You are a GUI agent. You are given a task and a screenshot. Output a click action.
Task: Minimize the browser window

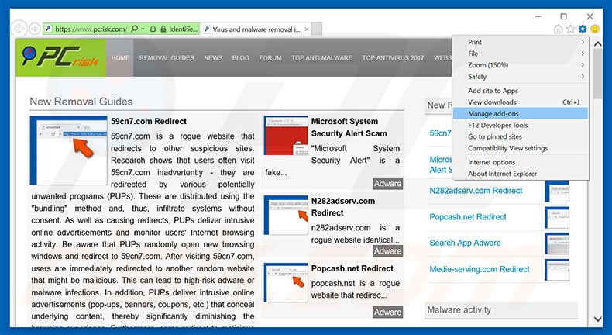538,16
